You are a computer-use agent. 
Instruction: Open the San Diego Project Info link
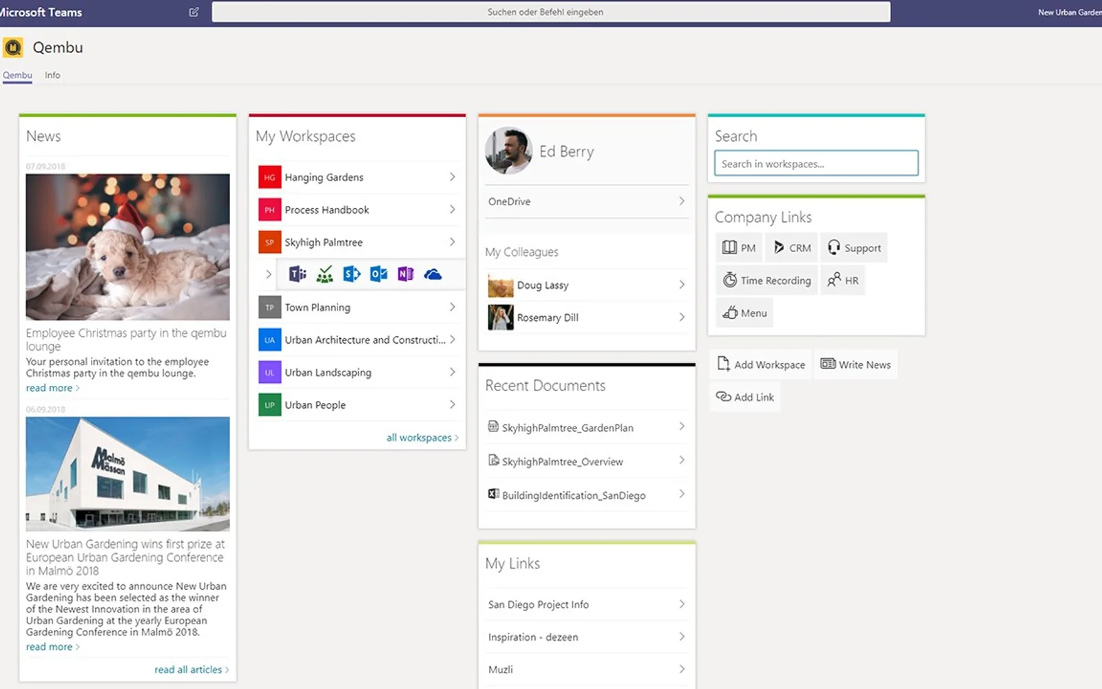click(587, 604)
